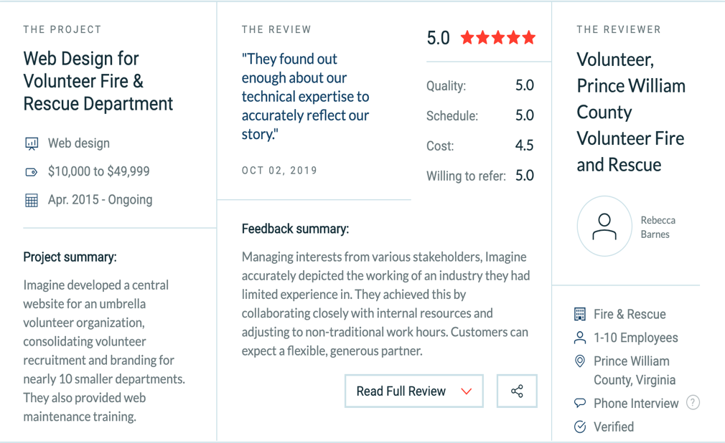The width and height of the screenshot is (725, 443).
Task: Click the reviewer title heading
Action: tap(631, 112)
